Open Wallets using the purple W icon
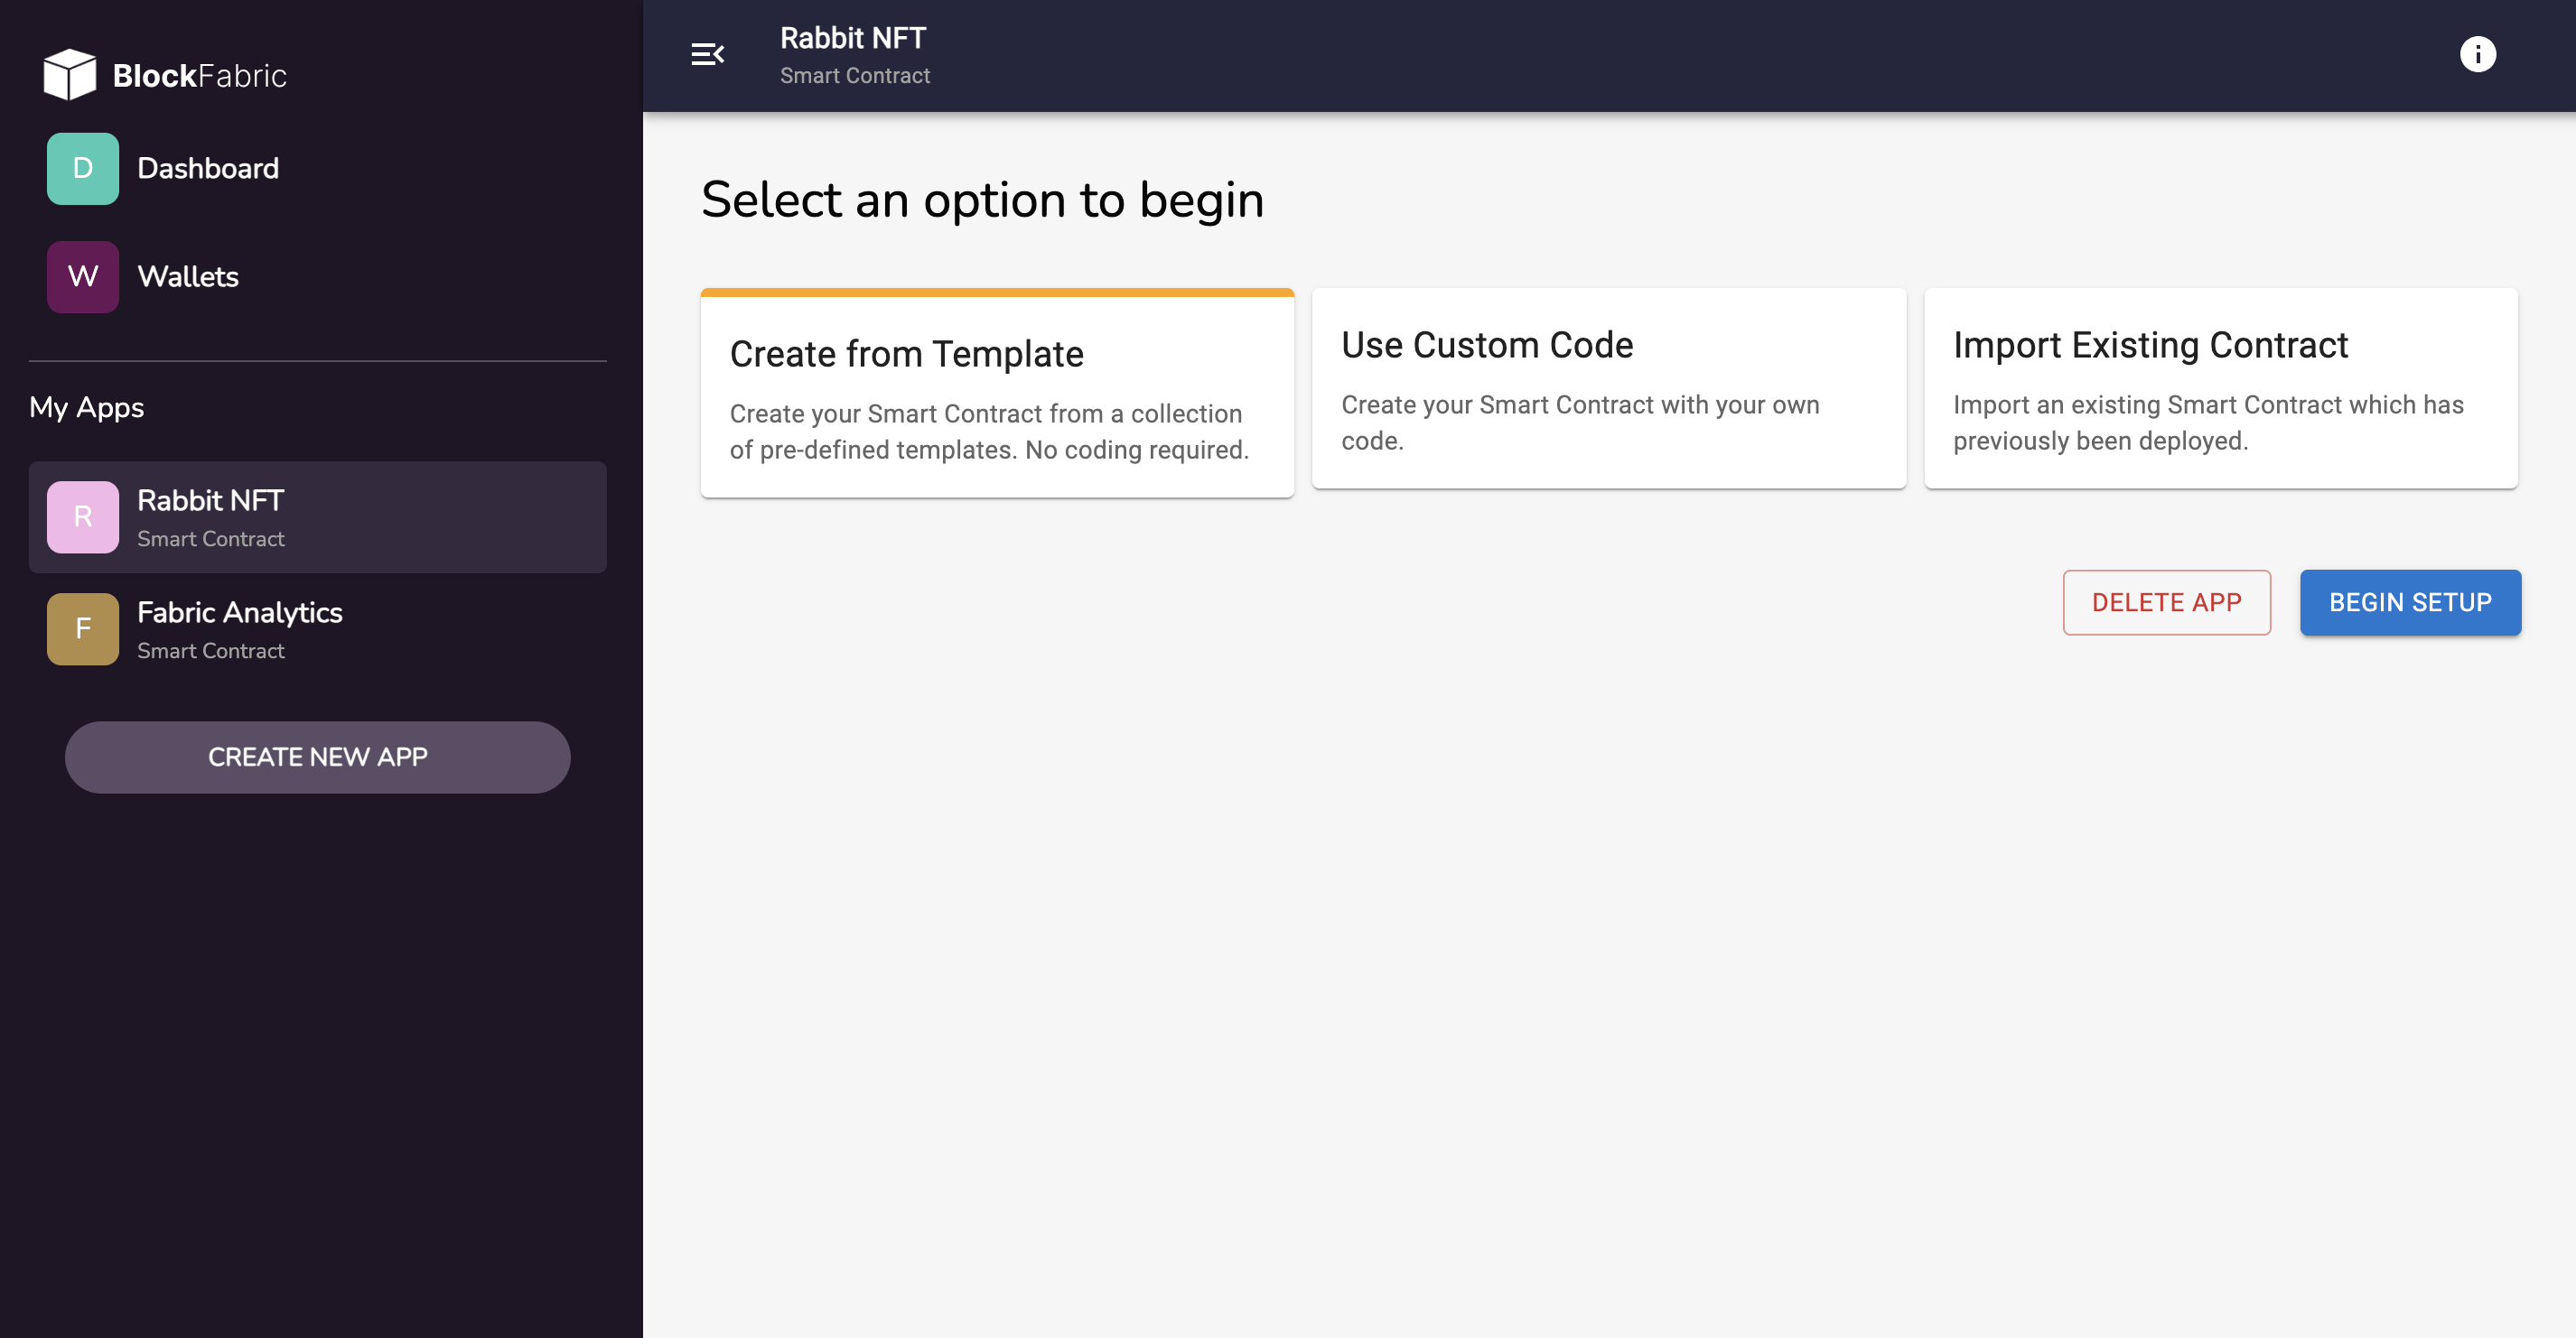Screen dimensions: 2576x1338 [x=82, y=277]
